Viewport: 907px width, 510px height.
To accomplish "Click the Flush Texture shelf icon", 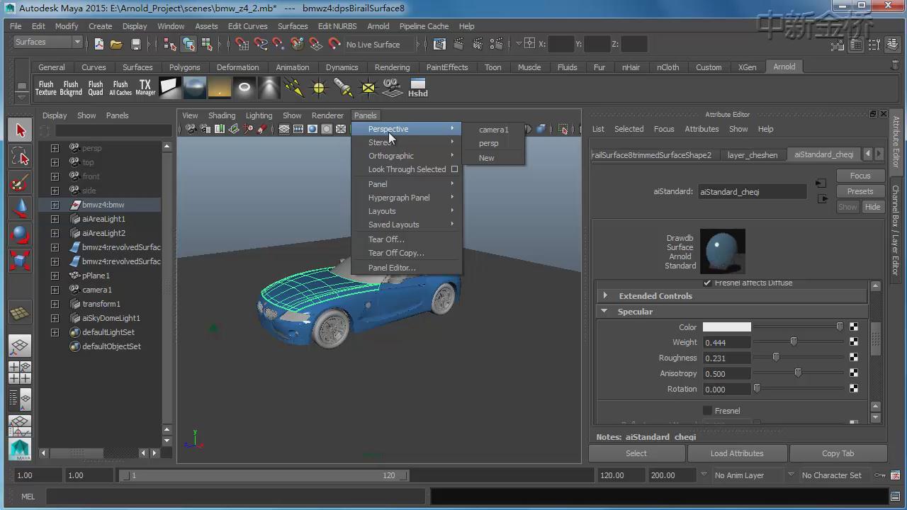I will [45, 88].
